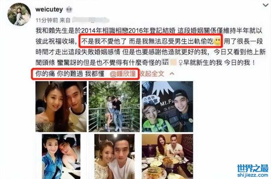Open the @鍾欣潼 mention link
271x179 pixels.
(123, 74)
